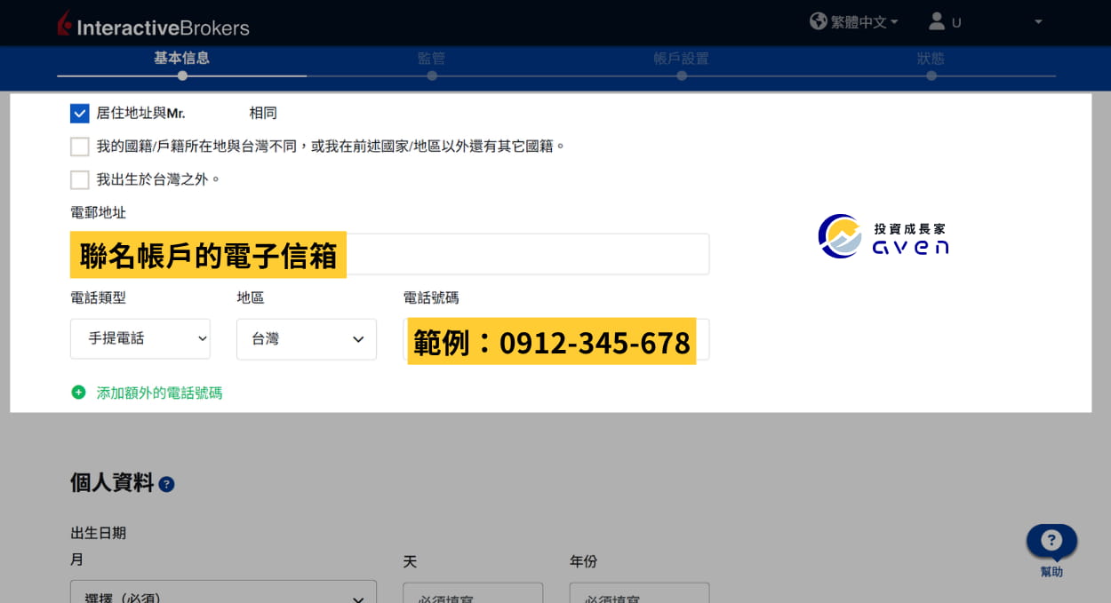Click the 個人資料 help question icon

[166, 484]
